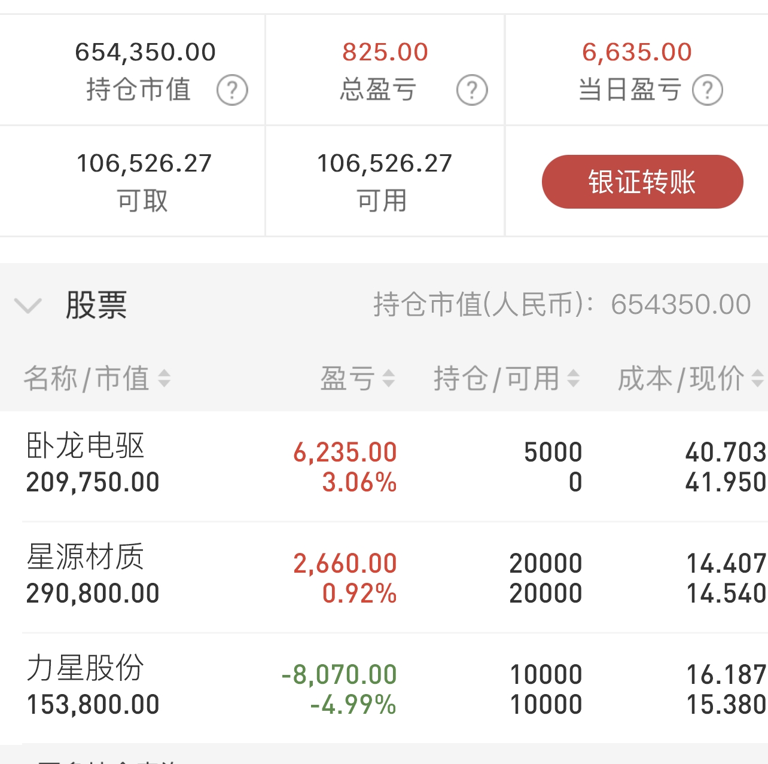Select the 名称/市值 column header

click(87, 378)
